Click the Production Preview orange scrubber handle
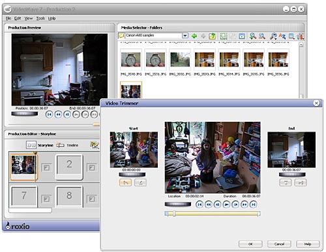This screenshot has width=326, height=252. pos(96,124)
